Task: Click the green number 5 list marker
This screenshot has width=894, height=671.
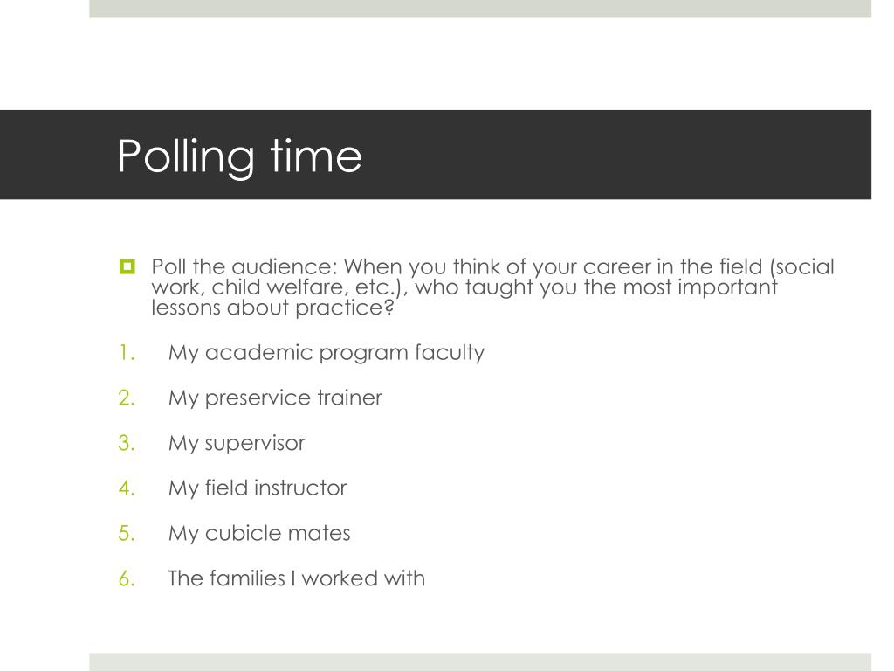Action: (x=127, y=534)
